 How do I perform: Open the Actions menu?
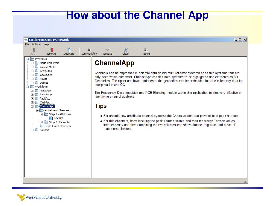click(x=36, y=44)
